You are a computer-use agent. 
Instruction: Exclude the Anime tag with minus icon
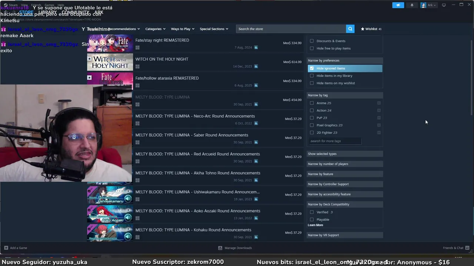tap(379, 103)
